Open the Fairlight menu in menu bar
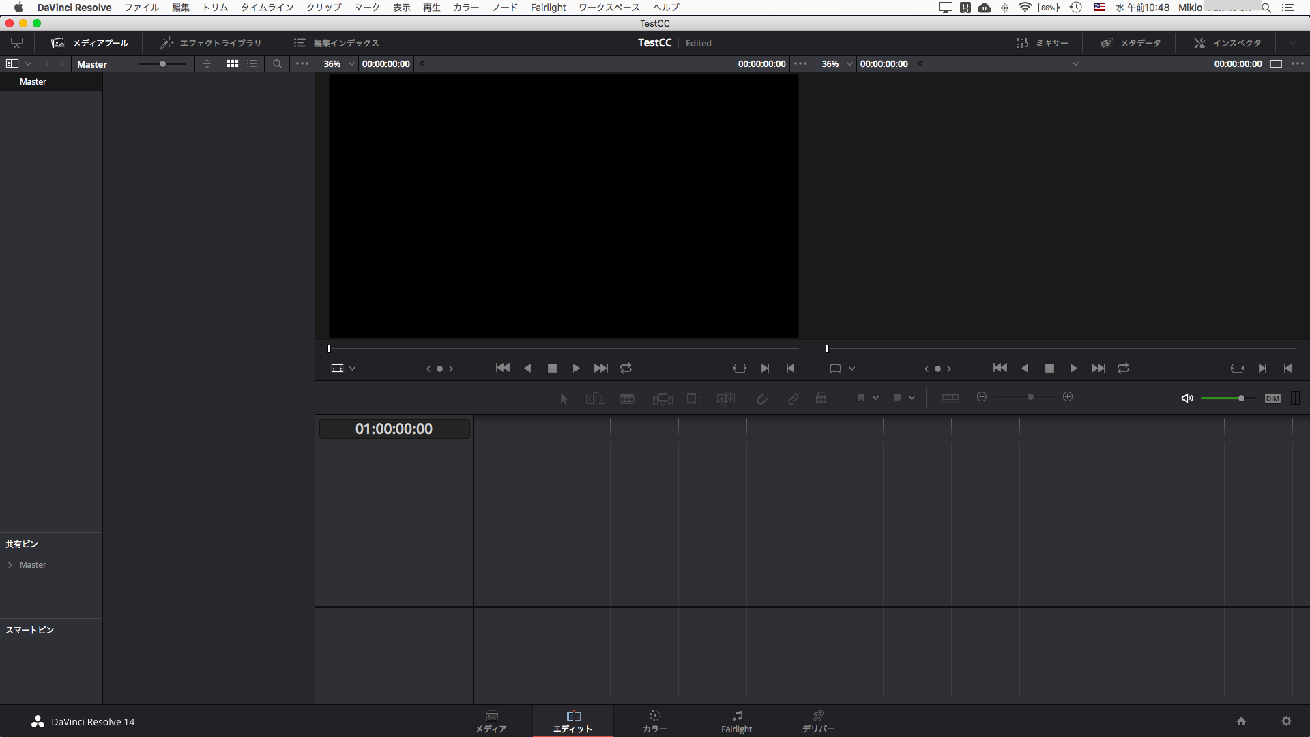1310x737 pixels. 548,8
